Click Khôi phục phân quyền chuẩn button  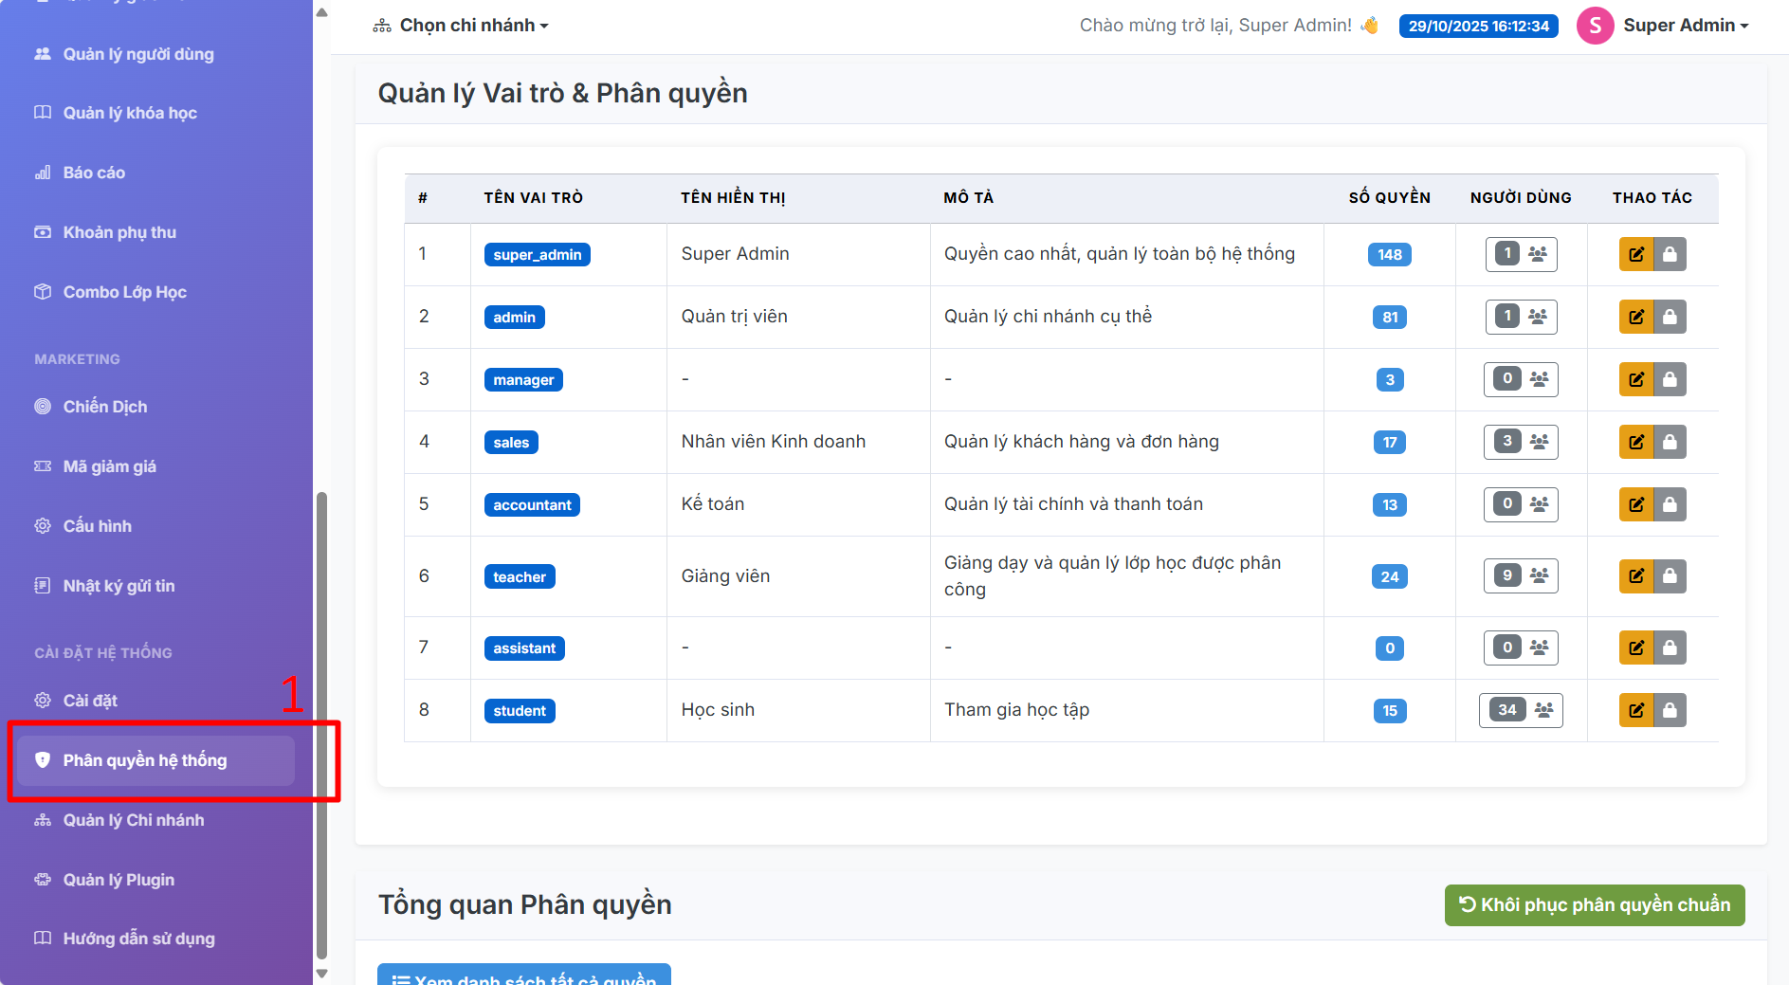tap(1595, 904)
